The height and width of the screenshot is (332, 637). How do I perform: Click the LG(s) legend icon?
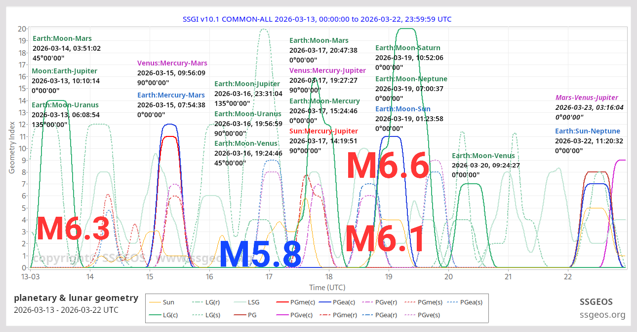click(197, 314)
